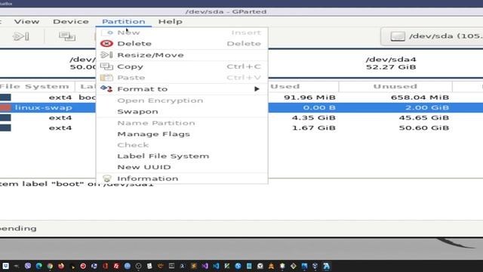Select Information menu entry

[x=182, y=178]
